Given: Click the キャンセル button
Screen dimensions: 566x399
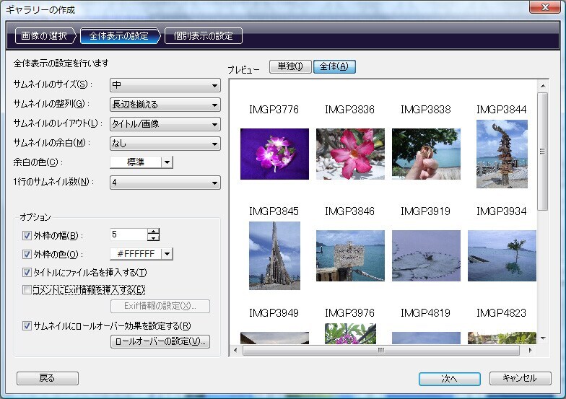Looking at the screenshot, I should point(520,378).
